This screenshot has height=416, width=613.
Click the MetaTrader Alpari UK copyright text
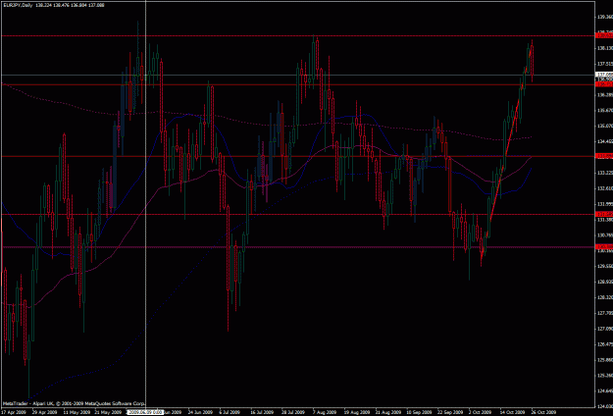tap(74, 403)
